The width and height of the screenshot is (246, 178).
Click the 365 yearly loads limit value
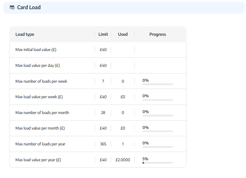click(x=103, y=144)
